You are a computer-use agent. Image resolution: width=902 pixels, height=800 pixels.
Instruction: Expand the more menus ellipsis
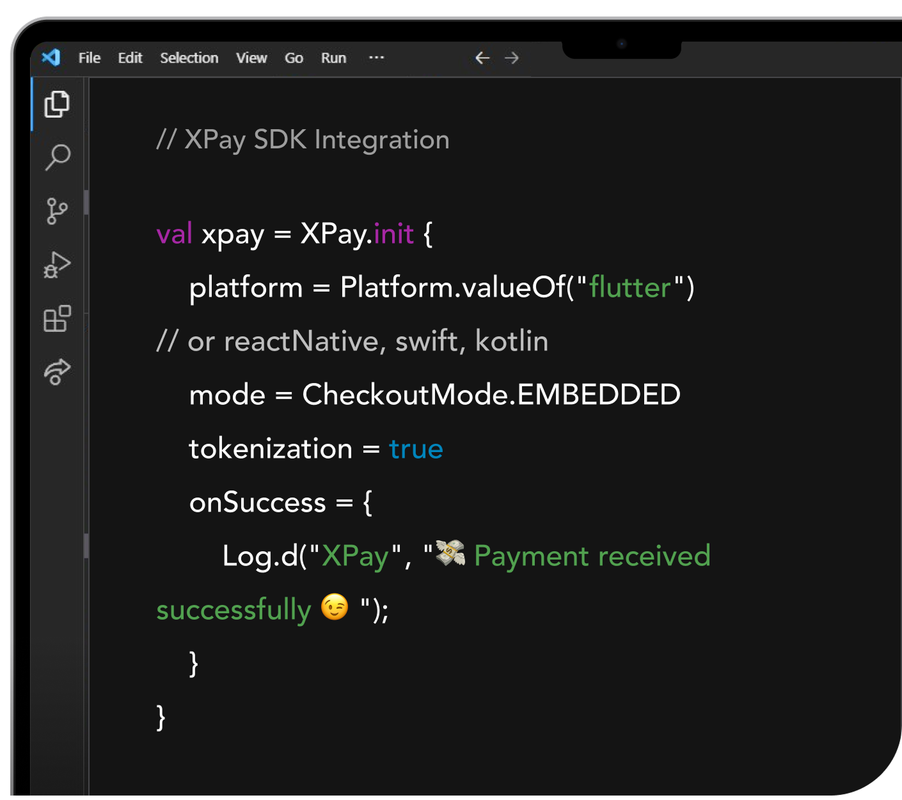[x=377, y=58]
